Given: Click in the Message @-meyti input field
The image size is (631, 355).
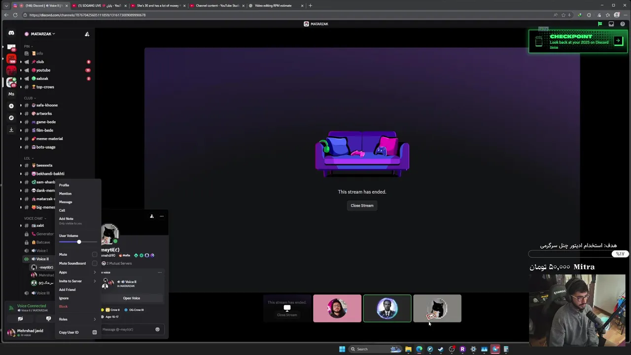Looking at the screenshot, I should click(x=128, y=329).
